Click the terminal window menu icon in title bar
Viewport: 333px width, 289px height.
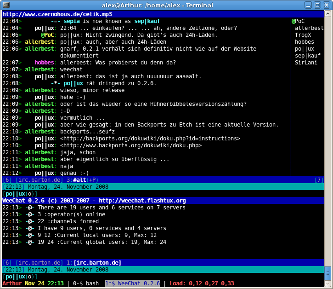point(6,5)
